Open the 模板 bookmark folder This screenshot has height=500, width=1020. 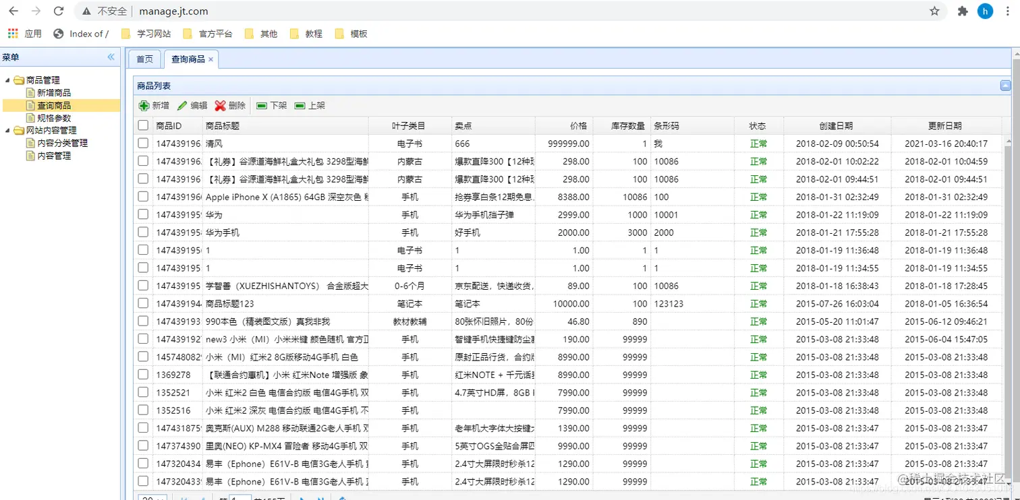click(351, 34)
